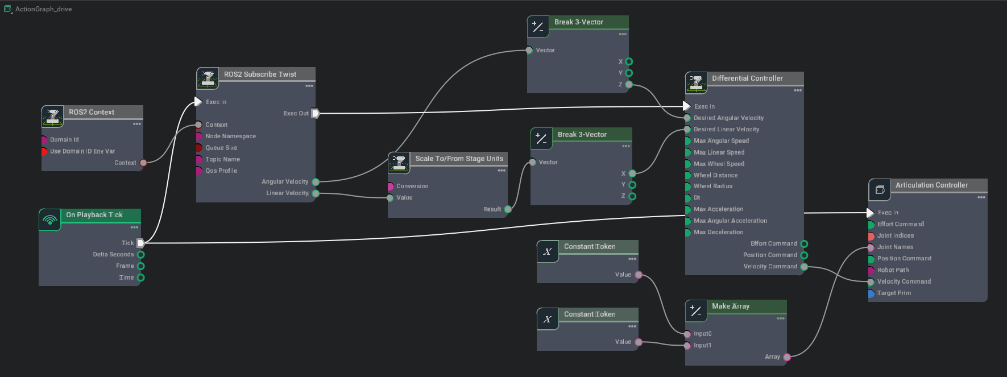The image size is (1007, 377).
Task: Click the Exec Out port on ROS2 Subscribe Twist
Action: coord(316,113)
